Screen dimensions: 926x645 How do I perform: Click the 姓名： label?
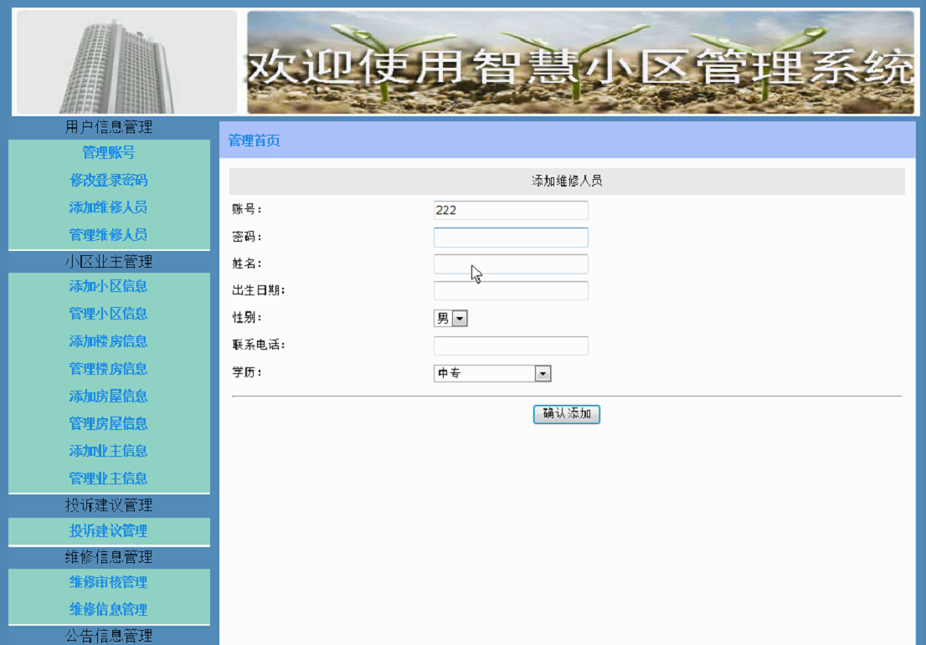247,264
